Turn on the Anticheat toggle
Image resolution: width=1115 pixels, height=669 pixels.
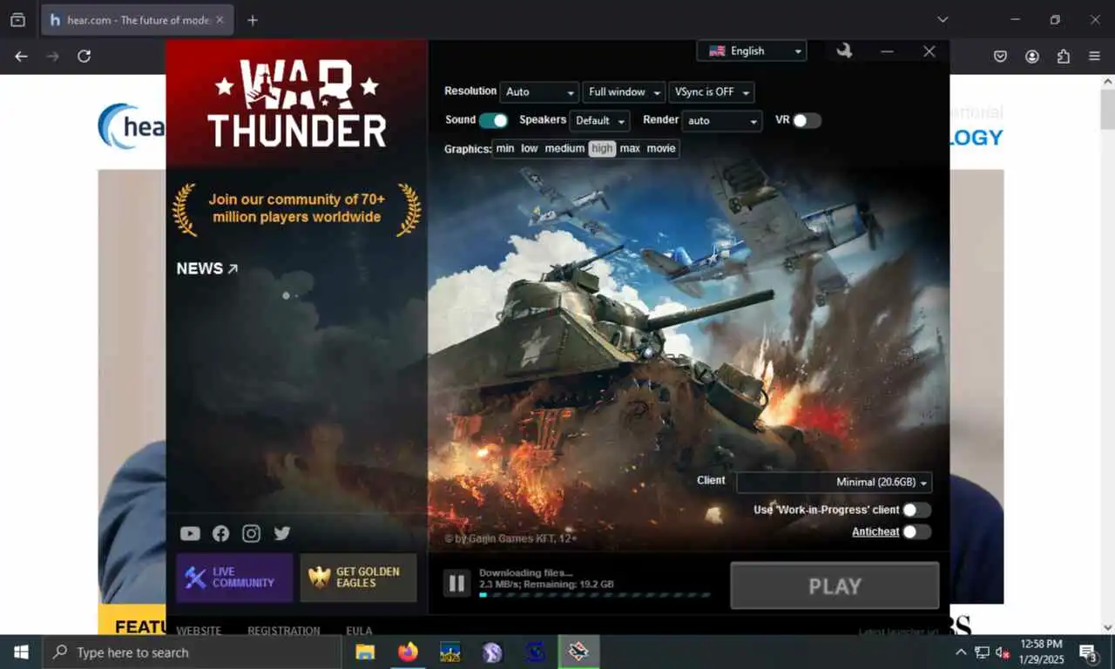(916, 531)
